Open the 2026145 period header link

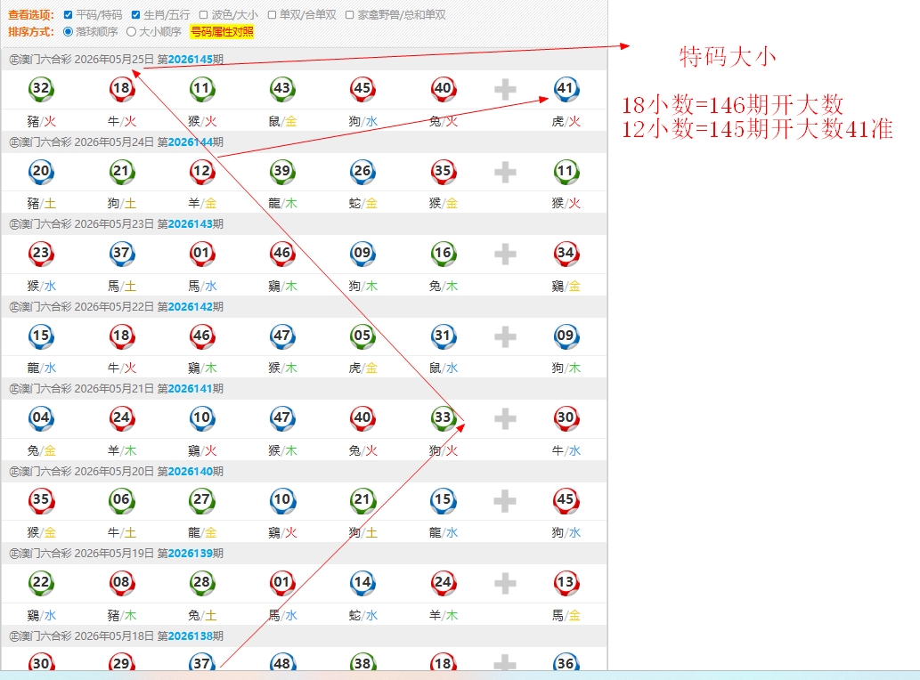click(190, 60)
